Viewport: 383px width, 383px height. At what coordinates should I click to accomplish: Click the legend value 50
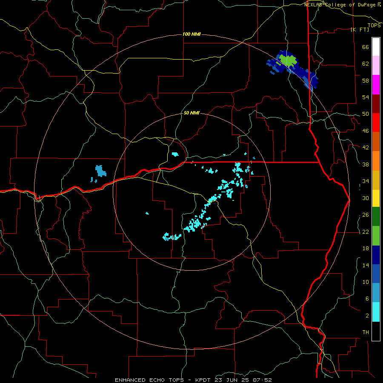coord(366,114)
